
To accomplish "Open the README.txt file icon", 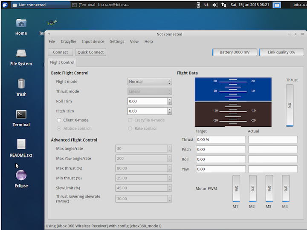I will (21, 145).
